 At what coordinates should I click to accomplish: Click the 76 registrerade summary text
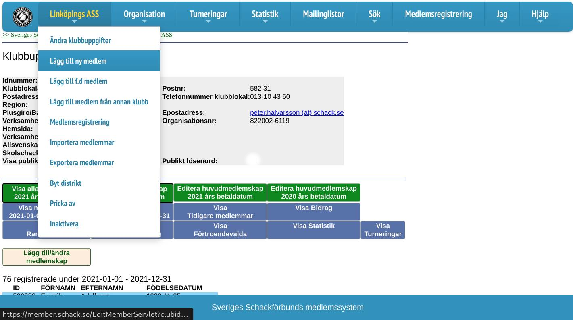[x=87, y=279]
